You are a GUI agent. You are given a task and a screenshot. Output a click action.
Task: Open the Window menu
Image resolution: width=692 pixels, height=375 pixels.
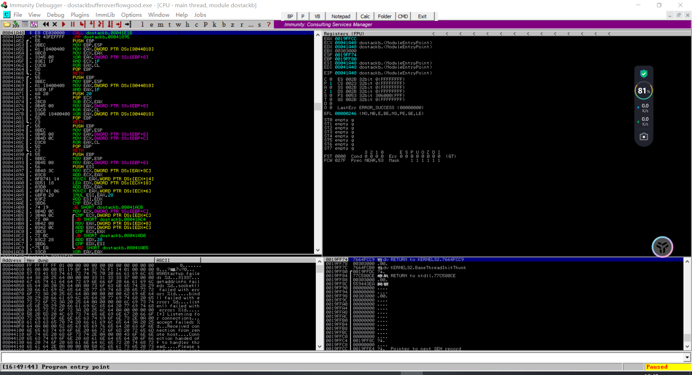159,15
